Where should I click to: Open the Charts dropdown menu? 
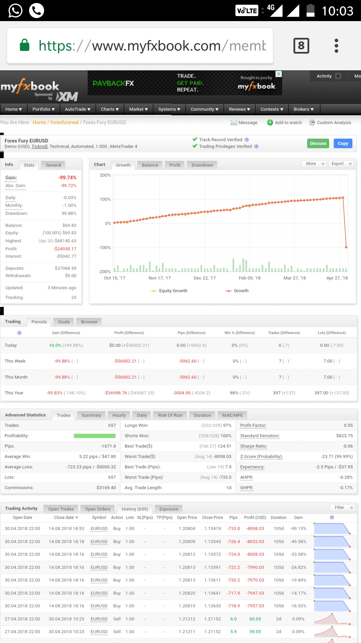110,109
